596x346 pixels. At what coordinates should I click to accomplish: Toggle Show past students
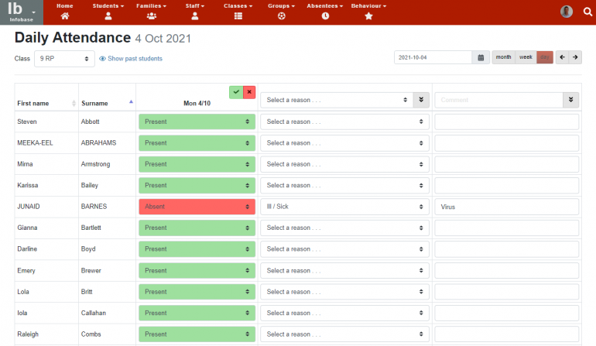coord(131,59)
